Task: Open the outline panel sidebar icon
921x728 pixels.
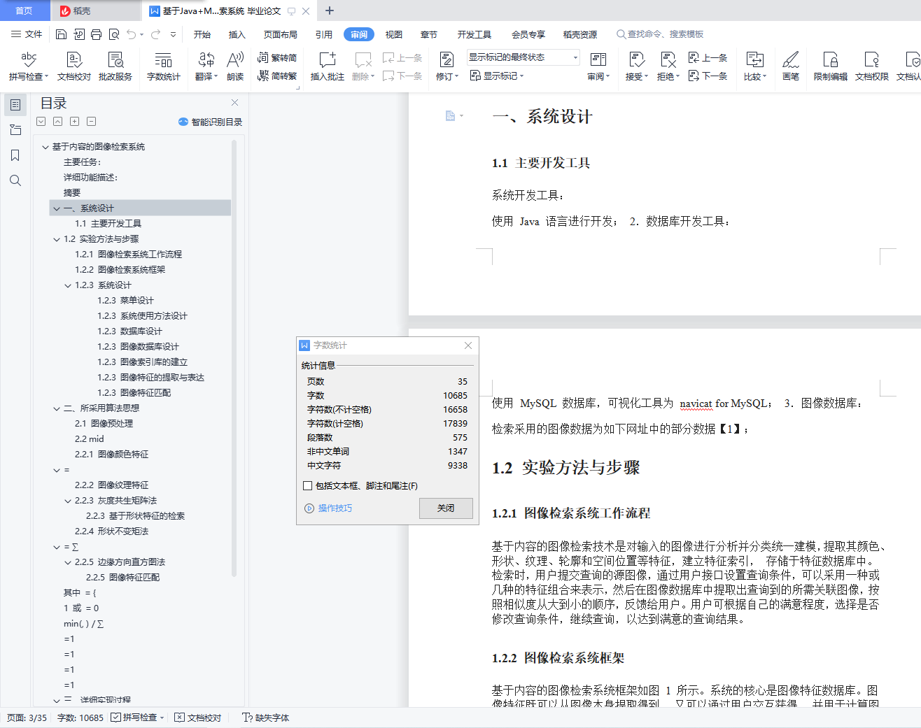Action: tap(15, 105)
